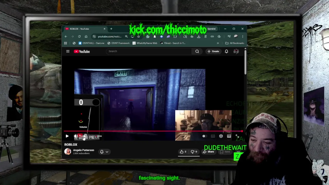329x185 pixels.
Task: Go forward in the browser
Action: 72,36
